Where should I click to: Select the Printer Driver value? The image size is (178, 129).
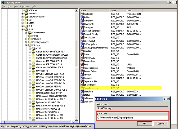[90, 71]
